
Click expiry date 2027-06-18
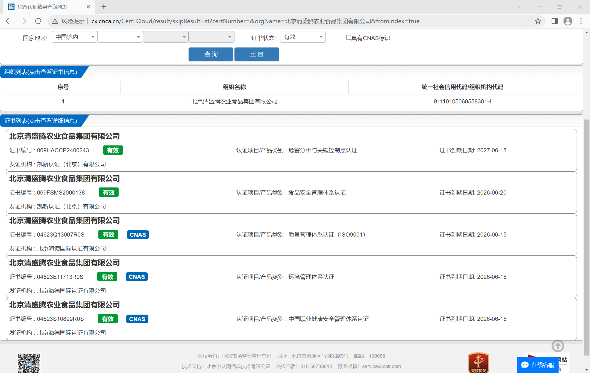click(492, 150)
